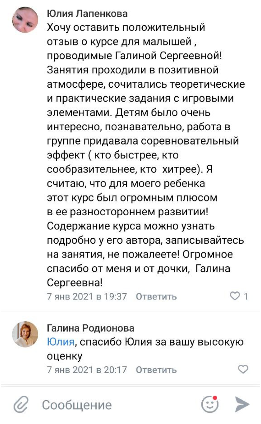The height and width of the screenshot is (424, 261).
Task: Open the timestamp 7 янв 2021 в 20:17
Action: (x=87, y=370)
